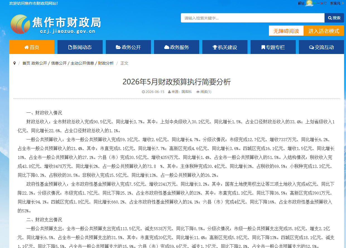The image size is (346, 248).
Task: Follow the 信息公开 breadcrumb link
Action: [x=59, y=63]
